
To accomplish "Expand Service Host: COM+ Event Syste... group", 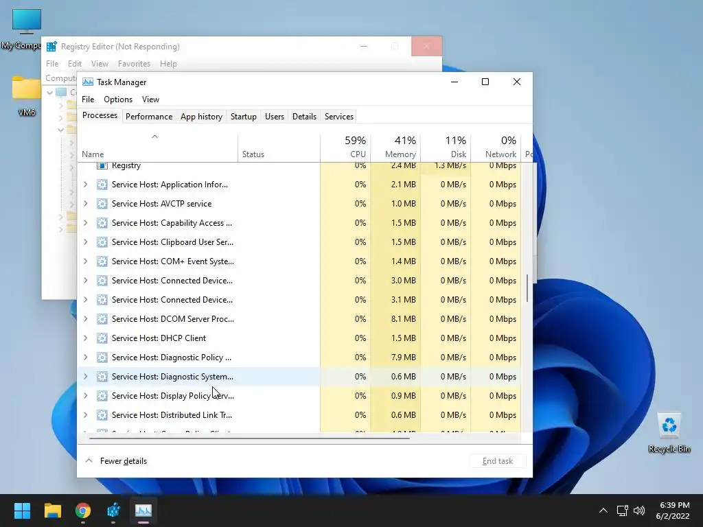I will pyautogui.click(x=86, y=261).
